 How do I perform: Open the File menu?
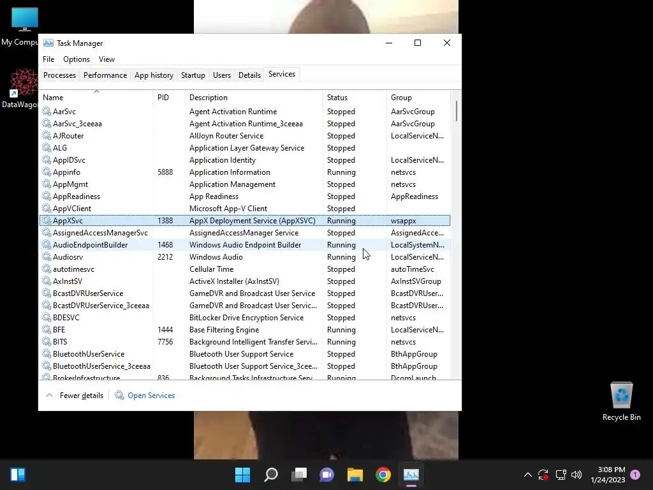click(48, 59)
